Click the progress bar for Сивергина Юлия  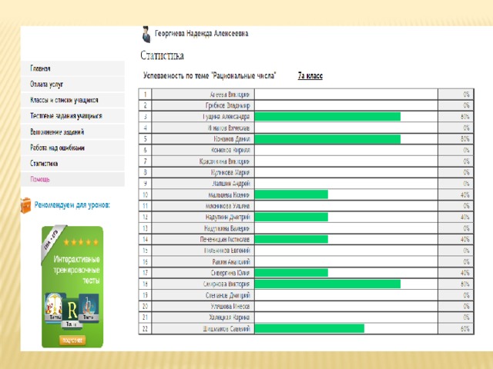tap(291, 273)
